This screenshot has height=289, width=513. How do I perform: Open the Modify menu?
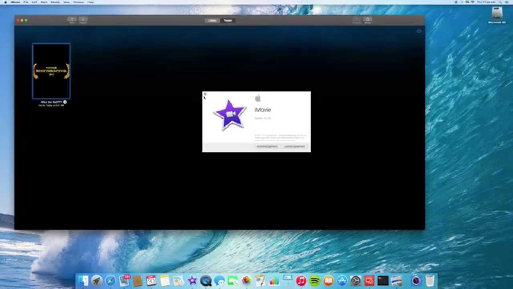[55, 2]
